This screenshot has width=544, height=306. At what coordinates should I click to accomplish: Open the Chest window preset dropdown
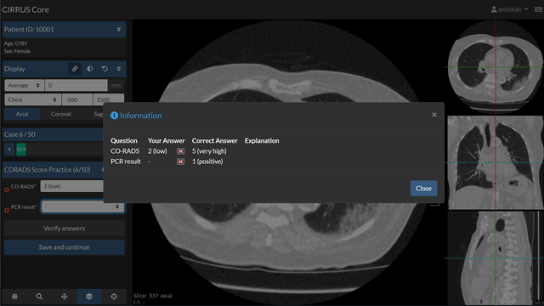coord(32,100)
